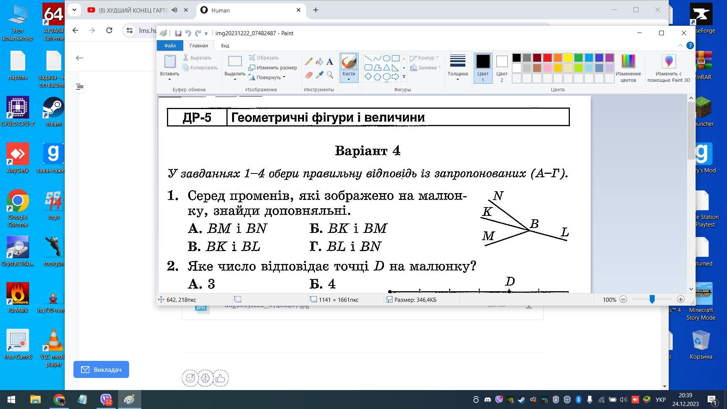Select the Pencil tool in Paint

tap(309, 62)
